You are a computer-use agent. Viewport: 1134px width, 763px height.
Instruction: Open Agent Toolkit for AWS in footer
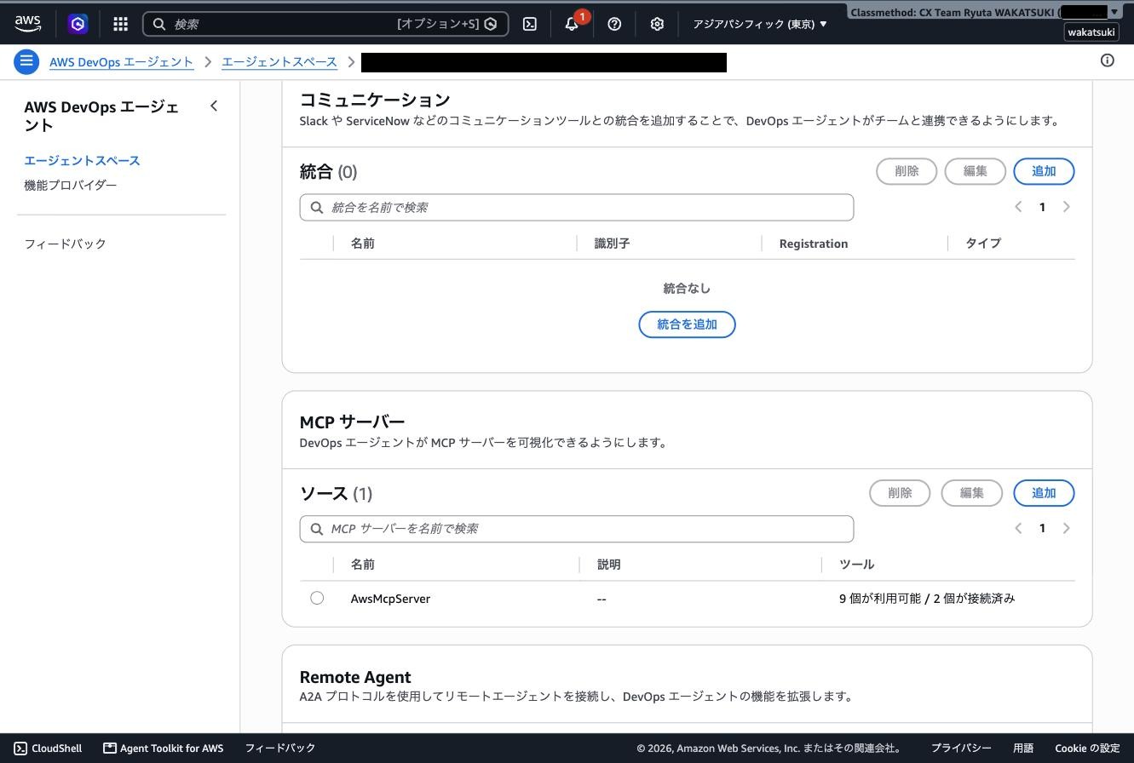[x=164, y=749]
